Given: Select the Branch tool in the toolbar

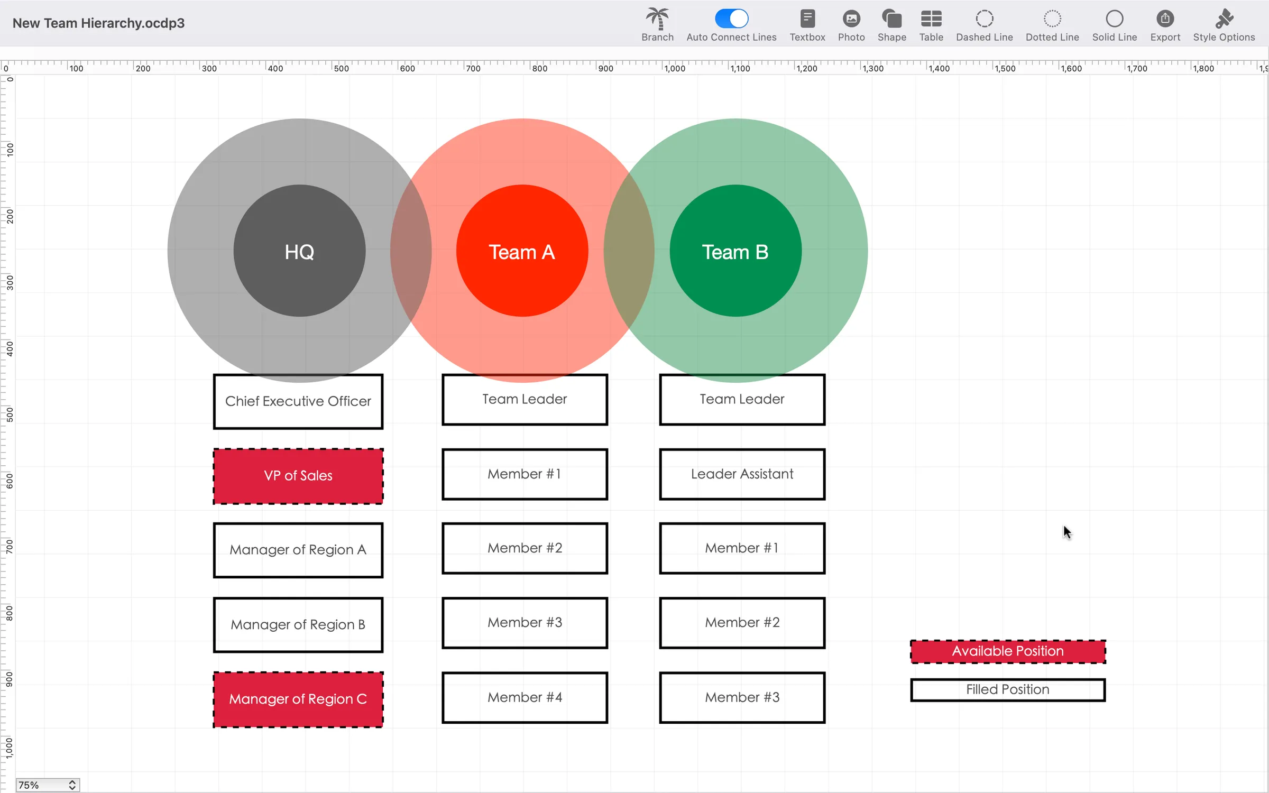Looking at the screenshot, I should click(x=657, y=23).
